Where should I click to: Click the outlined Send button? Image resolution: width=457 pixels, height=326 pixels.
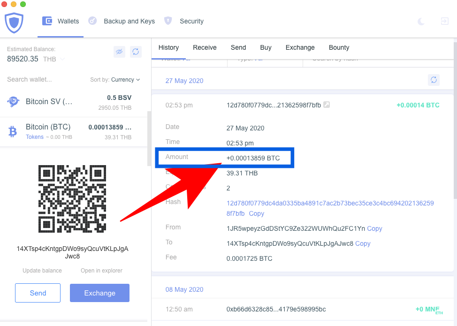point(38,293)
